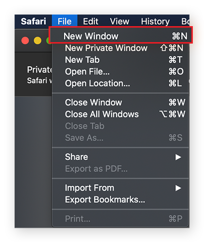
Task: Choose New Tab menu entry
Action: click(120, 60)
